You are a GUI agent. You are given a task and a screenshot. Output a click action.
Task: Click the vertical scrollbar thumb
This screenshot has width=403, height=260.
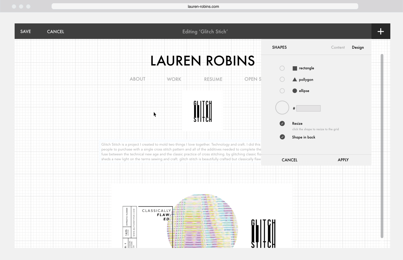382,146
